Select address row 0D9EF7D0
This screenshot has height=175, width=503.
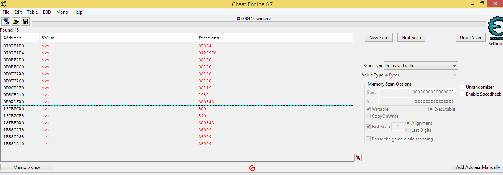(177, 60)
